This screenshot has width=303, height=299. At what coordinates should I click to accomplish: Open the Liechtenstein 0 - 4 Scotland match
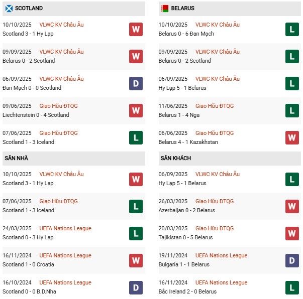coord(36,115)
